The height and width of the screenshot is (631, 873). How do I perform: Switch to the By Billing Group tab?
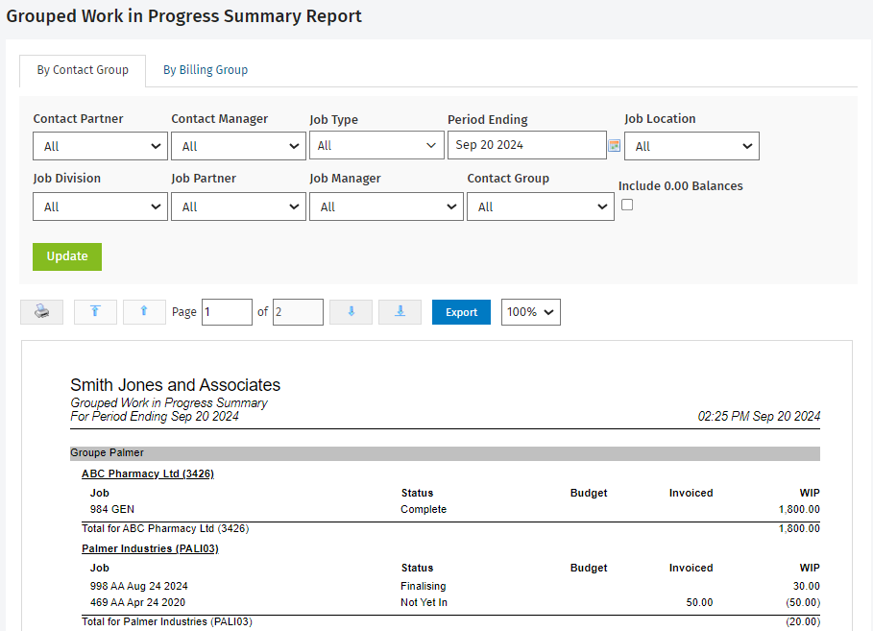click(206, 70)
